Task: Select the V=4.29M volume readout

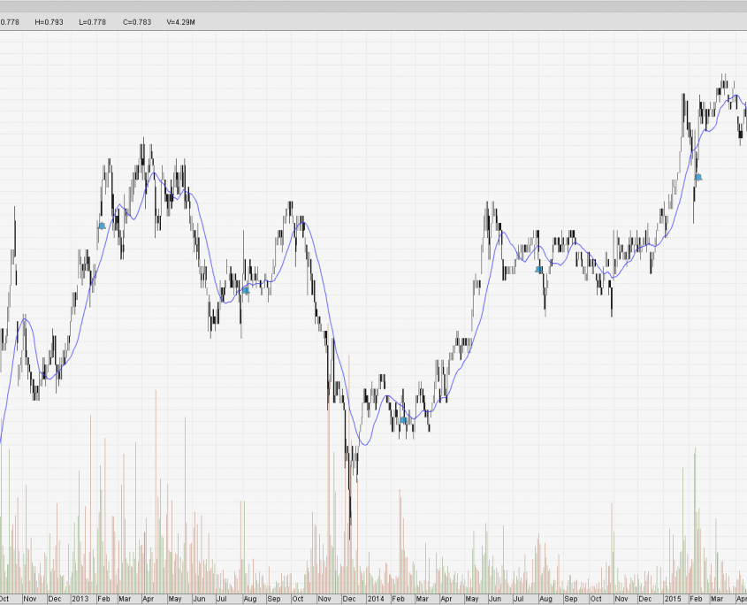Action: coord(179,22)
